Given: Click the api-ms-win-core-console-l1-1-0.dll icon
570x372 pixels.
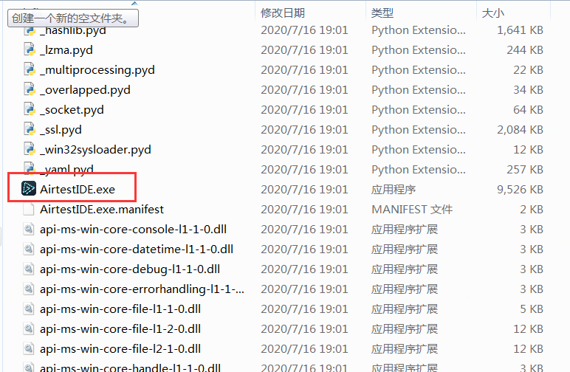Looking at the screenshot, I should 29,230.
